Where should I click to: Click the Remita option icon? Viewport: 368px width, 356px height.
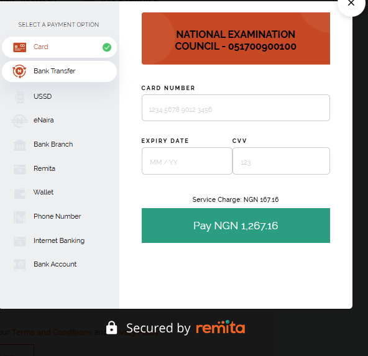(20, 169)
